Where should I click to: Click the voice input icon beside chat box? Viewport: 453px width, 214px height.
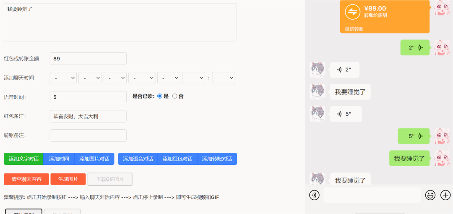click(314, 195)
